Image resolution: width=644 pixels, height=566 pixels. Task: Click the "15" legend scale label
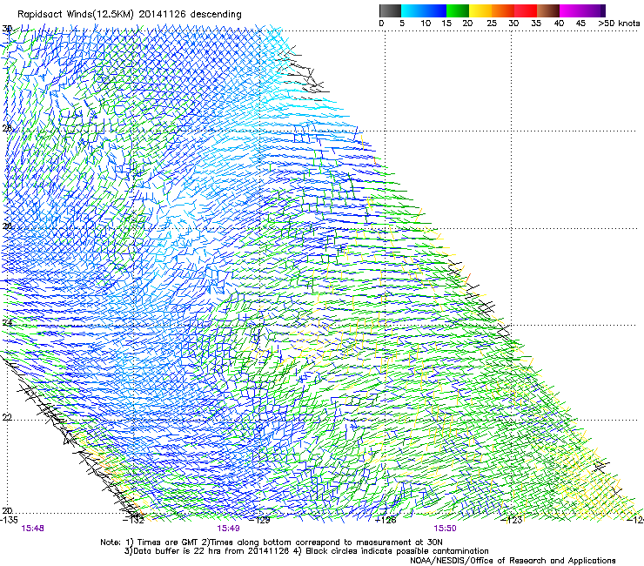[446, 24]
